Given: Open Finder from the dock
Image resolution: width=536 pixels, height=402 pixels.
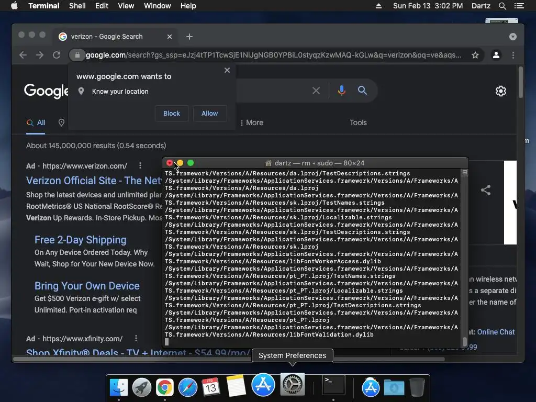Looking at the screenshot, I should tap(119, 387).
